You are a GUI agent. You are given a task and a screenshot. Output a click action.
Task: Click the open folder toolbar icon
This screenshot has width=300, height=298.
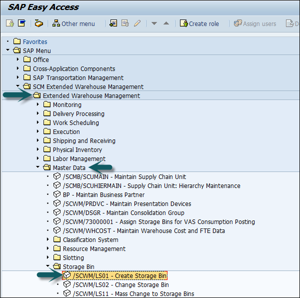39,23
